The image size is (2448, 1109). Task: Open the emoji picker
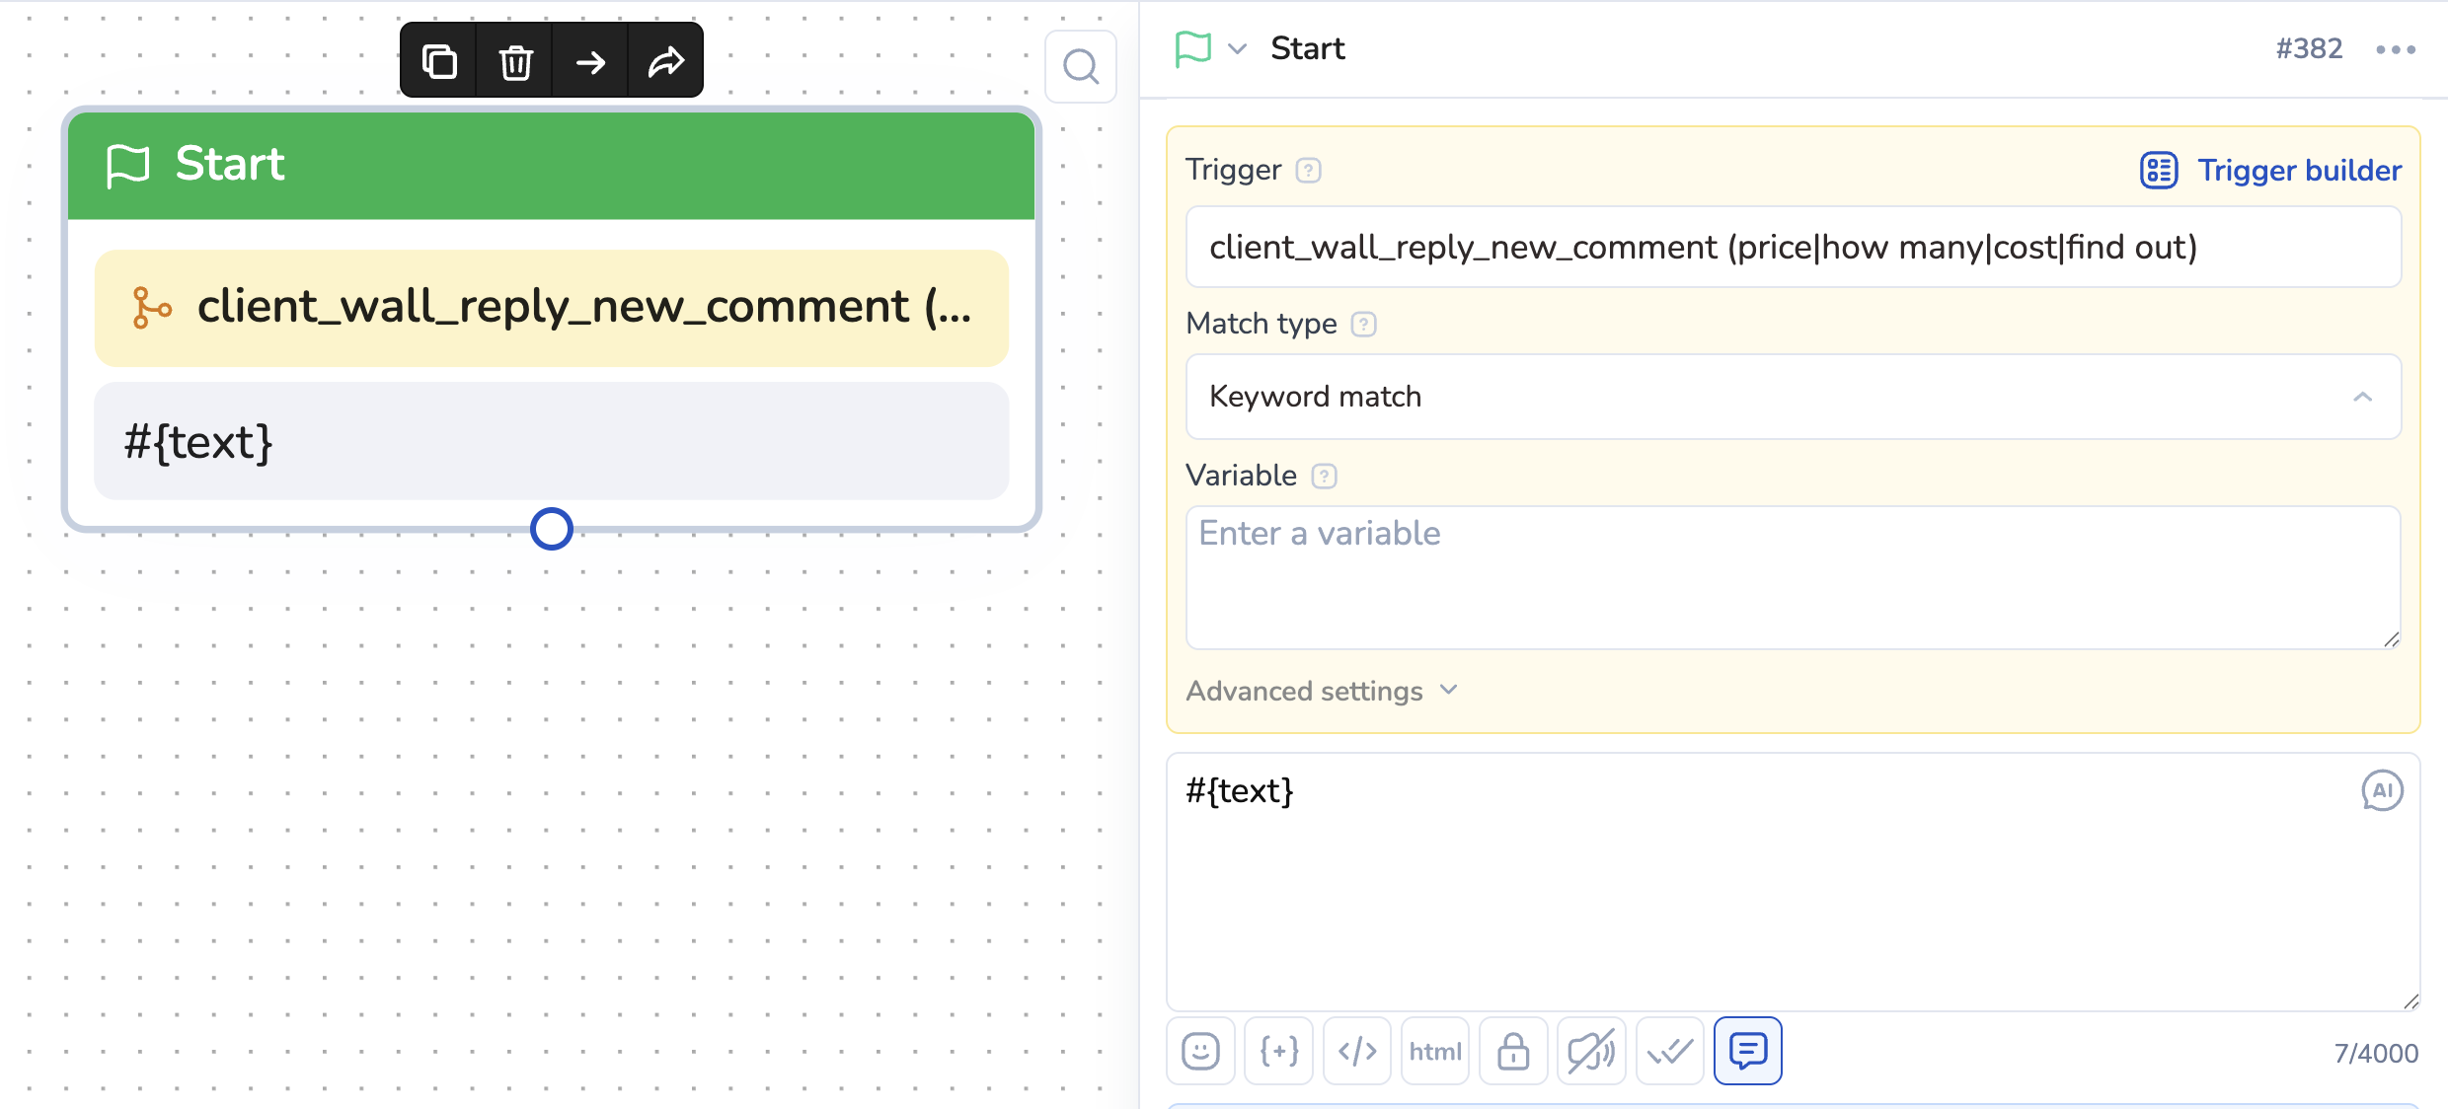point(1200,1052)
